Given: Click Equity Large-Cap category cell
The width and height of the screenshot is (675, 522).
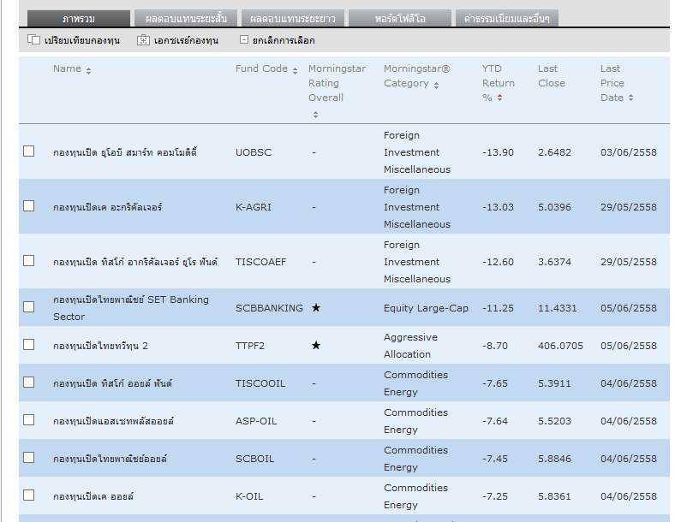Looking at the screenshot, I should (427, 308).
